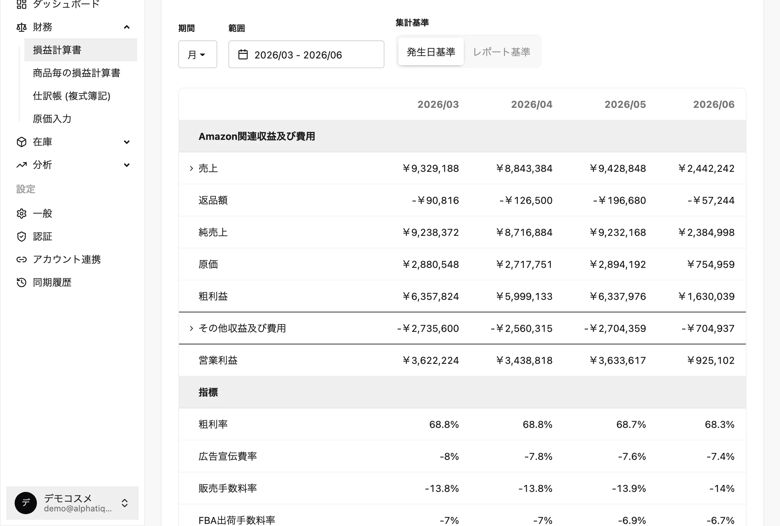Open the account switcher up-down arrows

click(x=125, y=503)
